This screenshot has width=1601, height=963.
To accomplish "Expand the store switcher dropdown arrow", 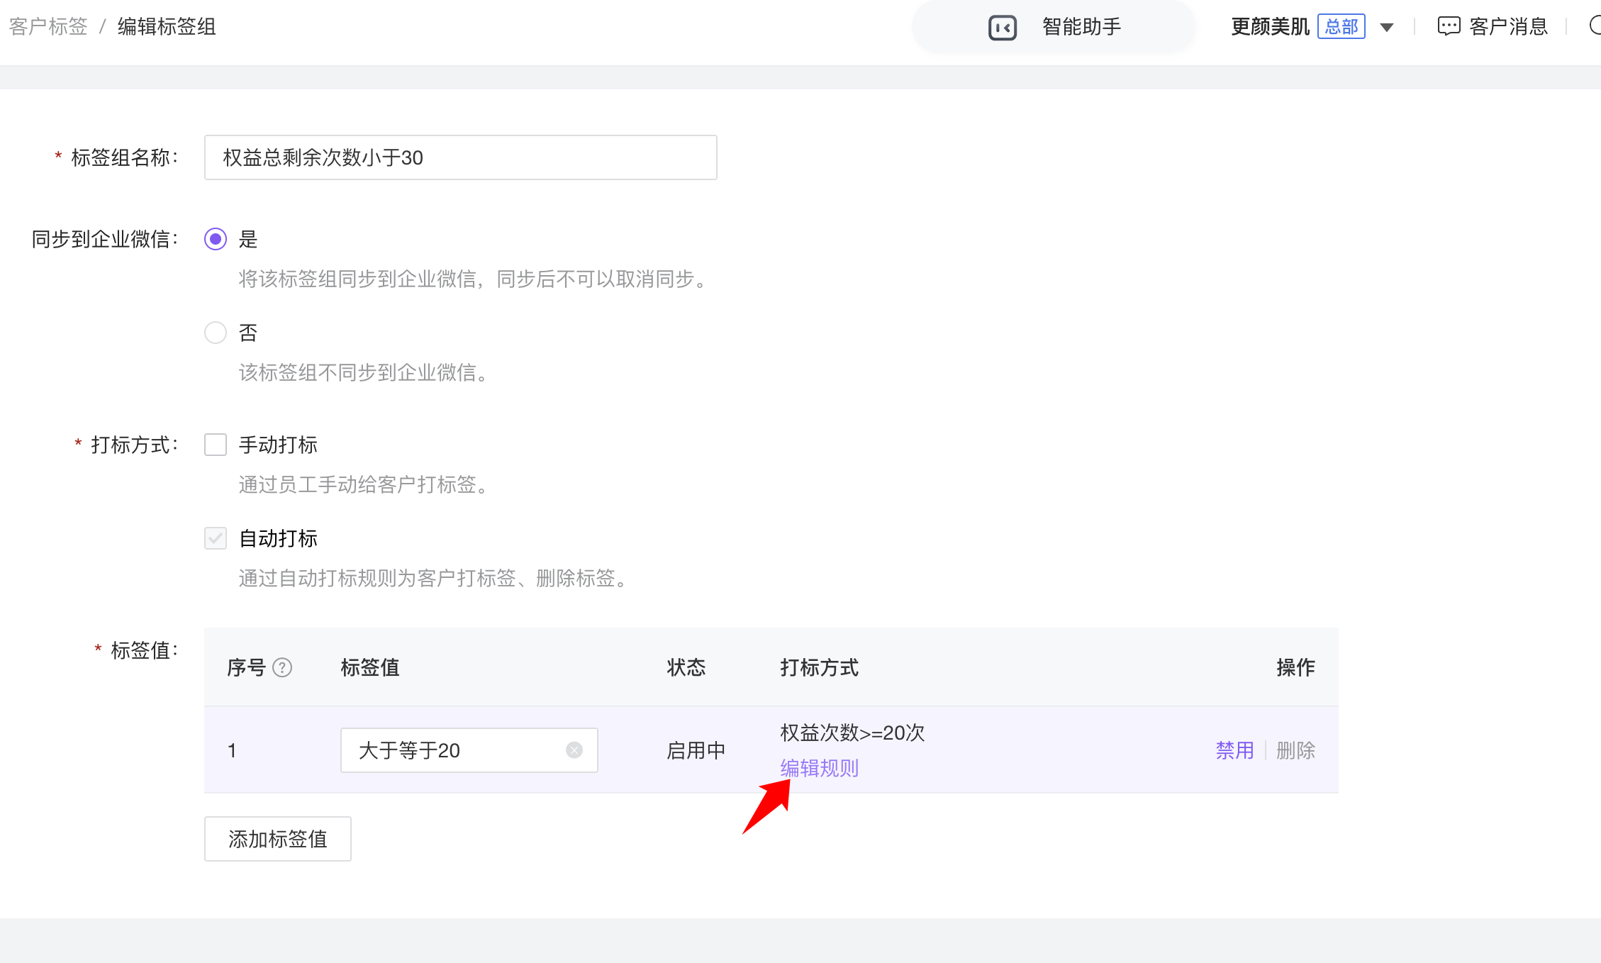I will [1387, 28].
